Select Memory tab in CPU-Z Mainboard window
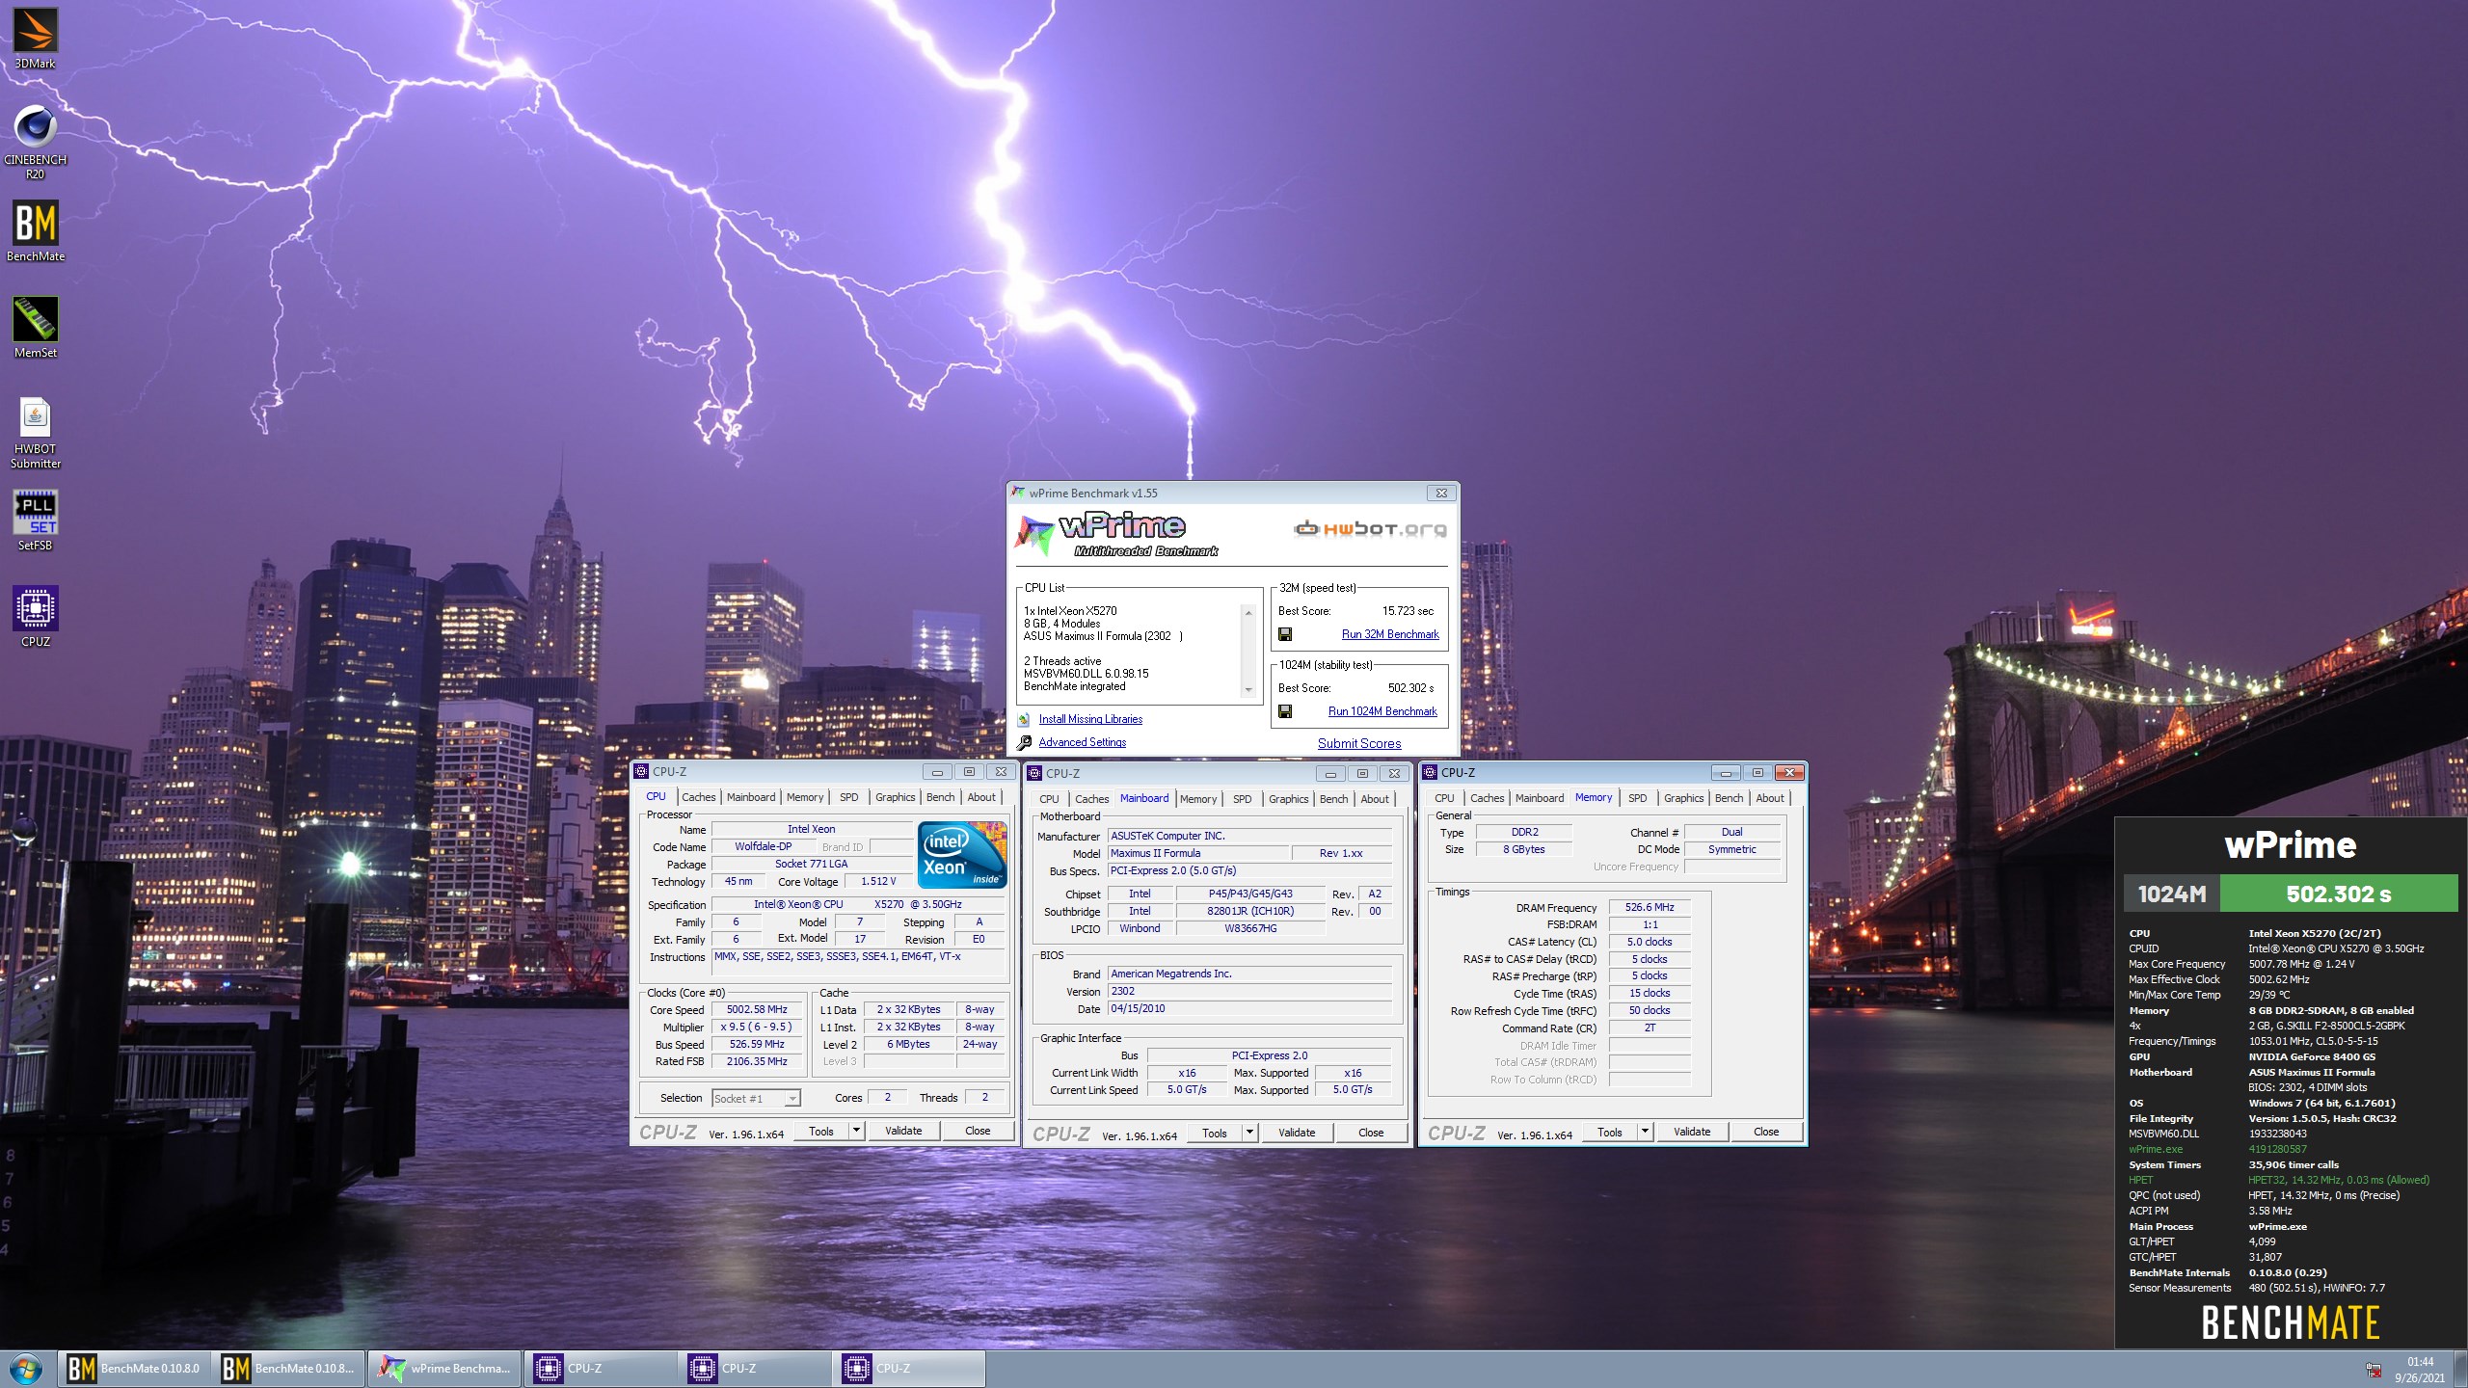 point(1197,799)
